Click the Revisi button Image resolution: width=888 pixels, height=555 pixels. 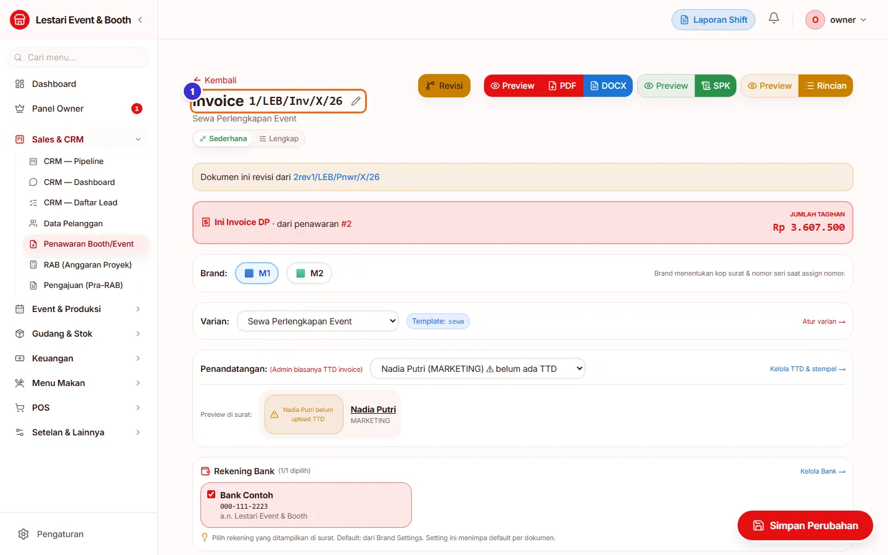(444, 86)
